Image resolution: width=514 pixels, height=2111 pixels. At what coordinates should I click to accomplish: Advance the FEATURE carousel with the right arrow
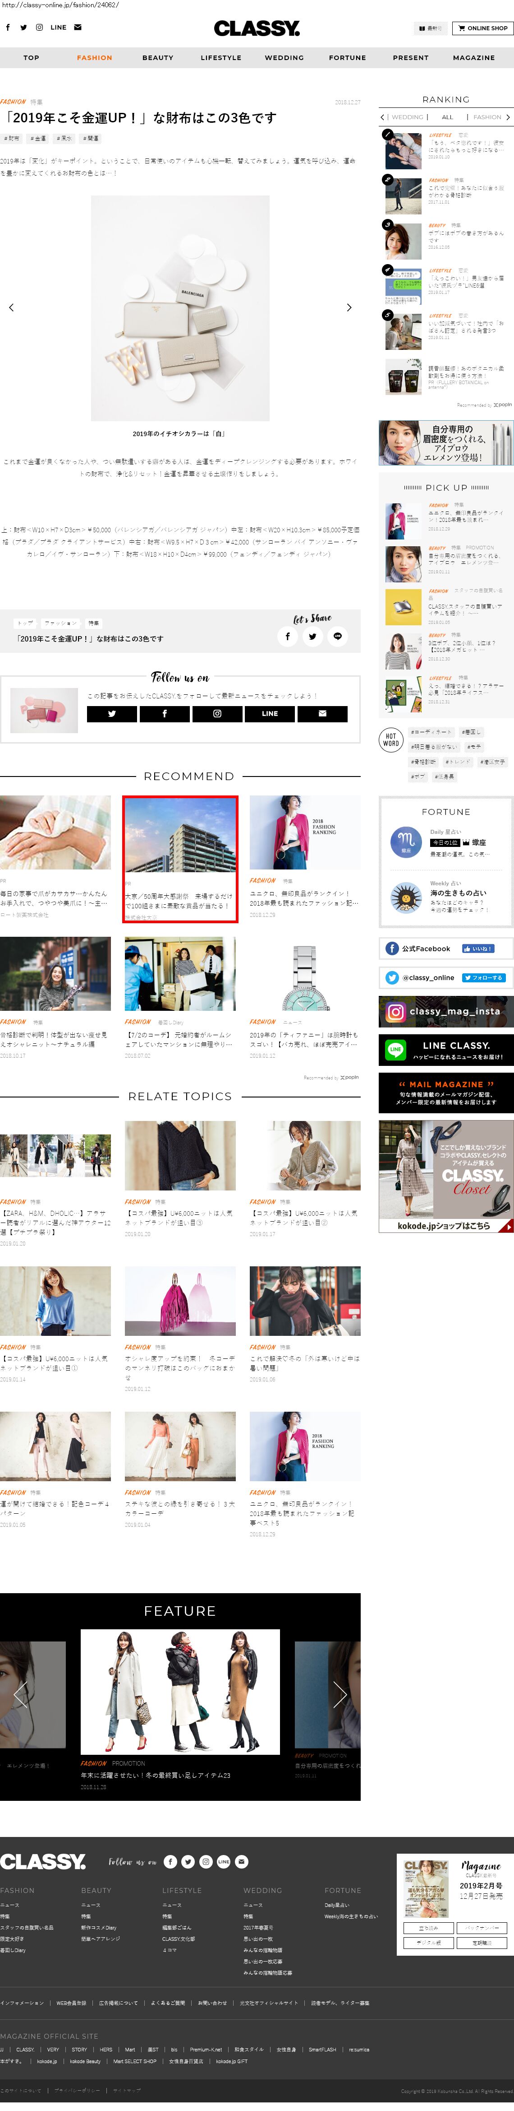pos(340,1694)
